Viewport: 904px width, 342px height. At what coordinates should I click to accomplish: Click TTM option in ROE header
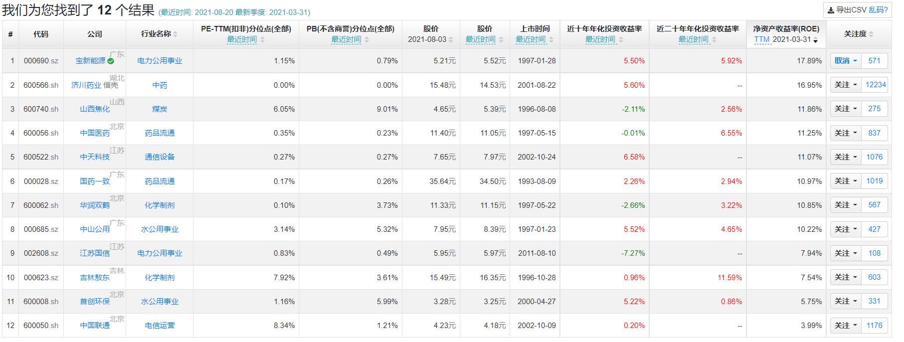761,40
